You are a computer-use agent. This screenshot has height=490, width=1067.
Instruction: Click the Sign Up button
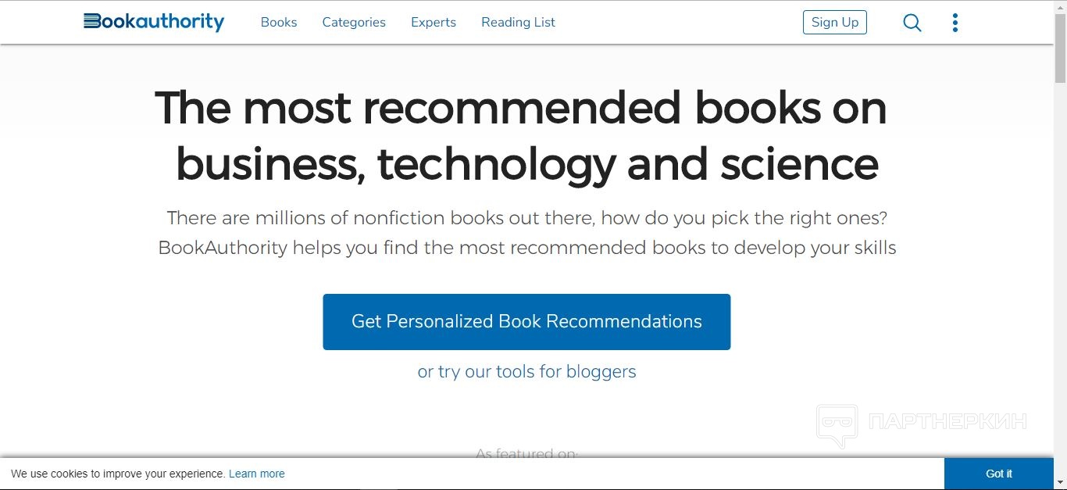835,22
